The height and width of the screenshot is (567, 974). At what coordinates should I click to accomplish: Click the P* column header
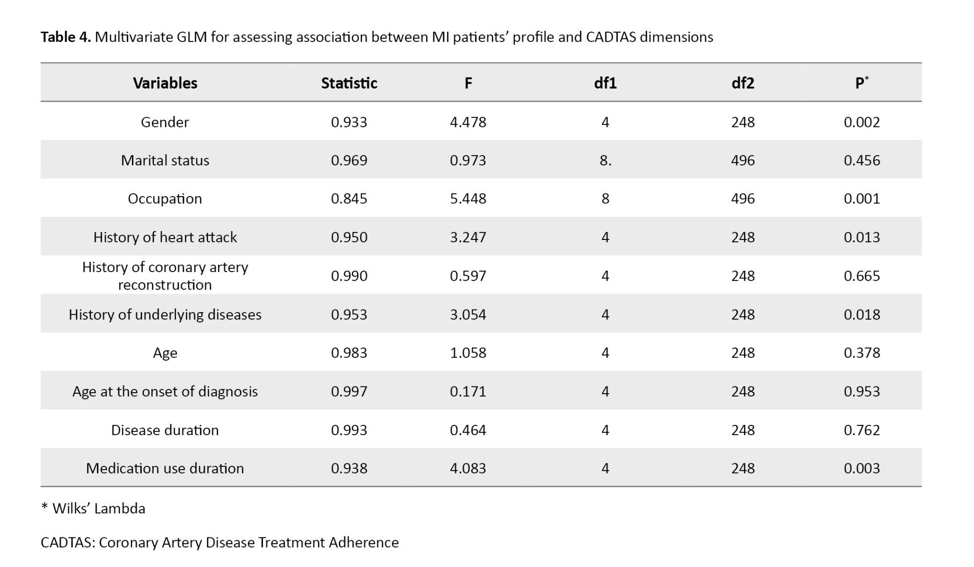click(x=862, y=83)
